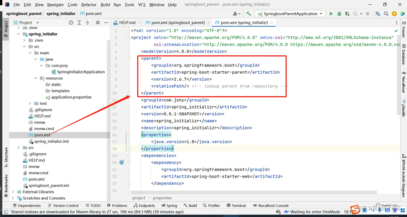Expand the test folder
Screen dimensions: 407x217
[30, 104]
